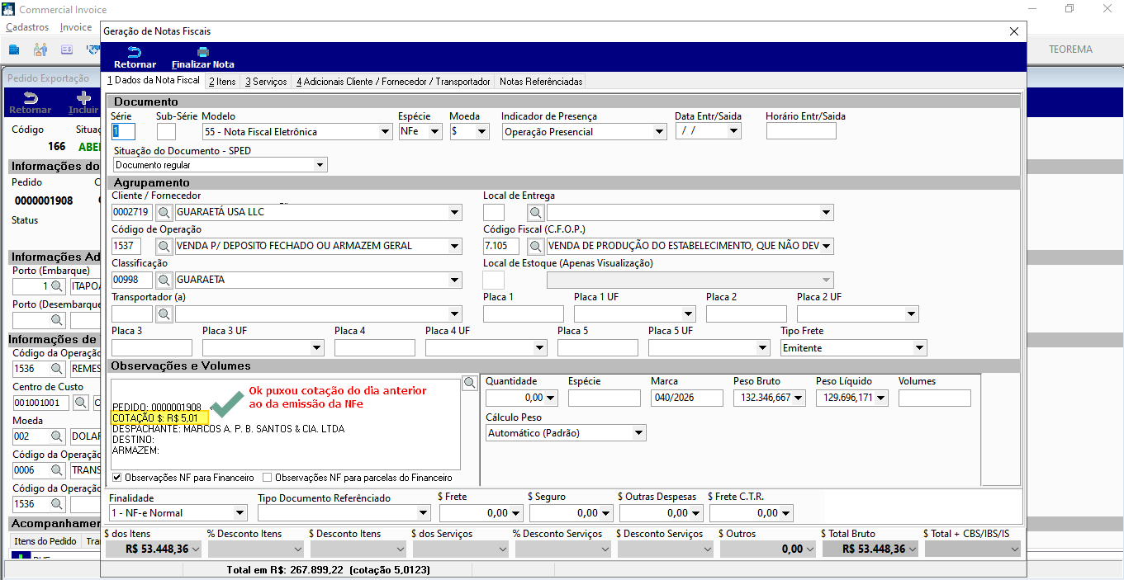This screenshot has height=580, width=1124.
Task: Click the Série input field
Action: (x=123, y=131)
